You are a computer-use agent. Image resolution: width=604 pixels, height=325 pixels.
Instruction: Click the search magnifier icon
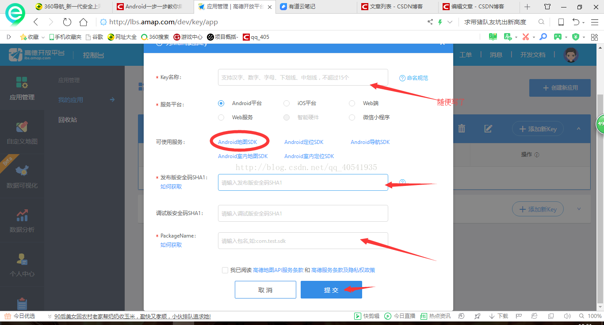541,22
